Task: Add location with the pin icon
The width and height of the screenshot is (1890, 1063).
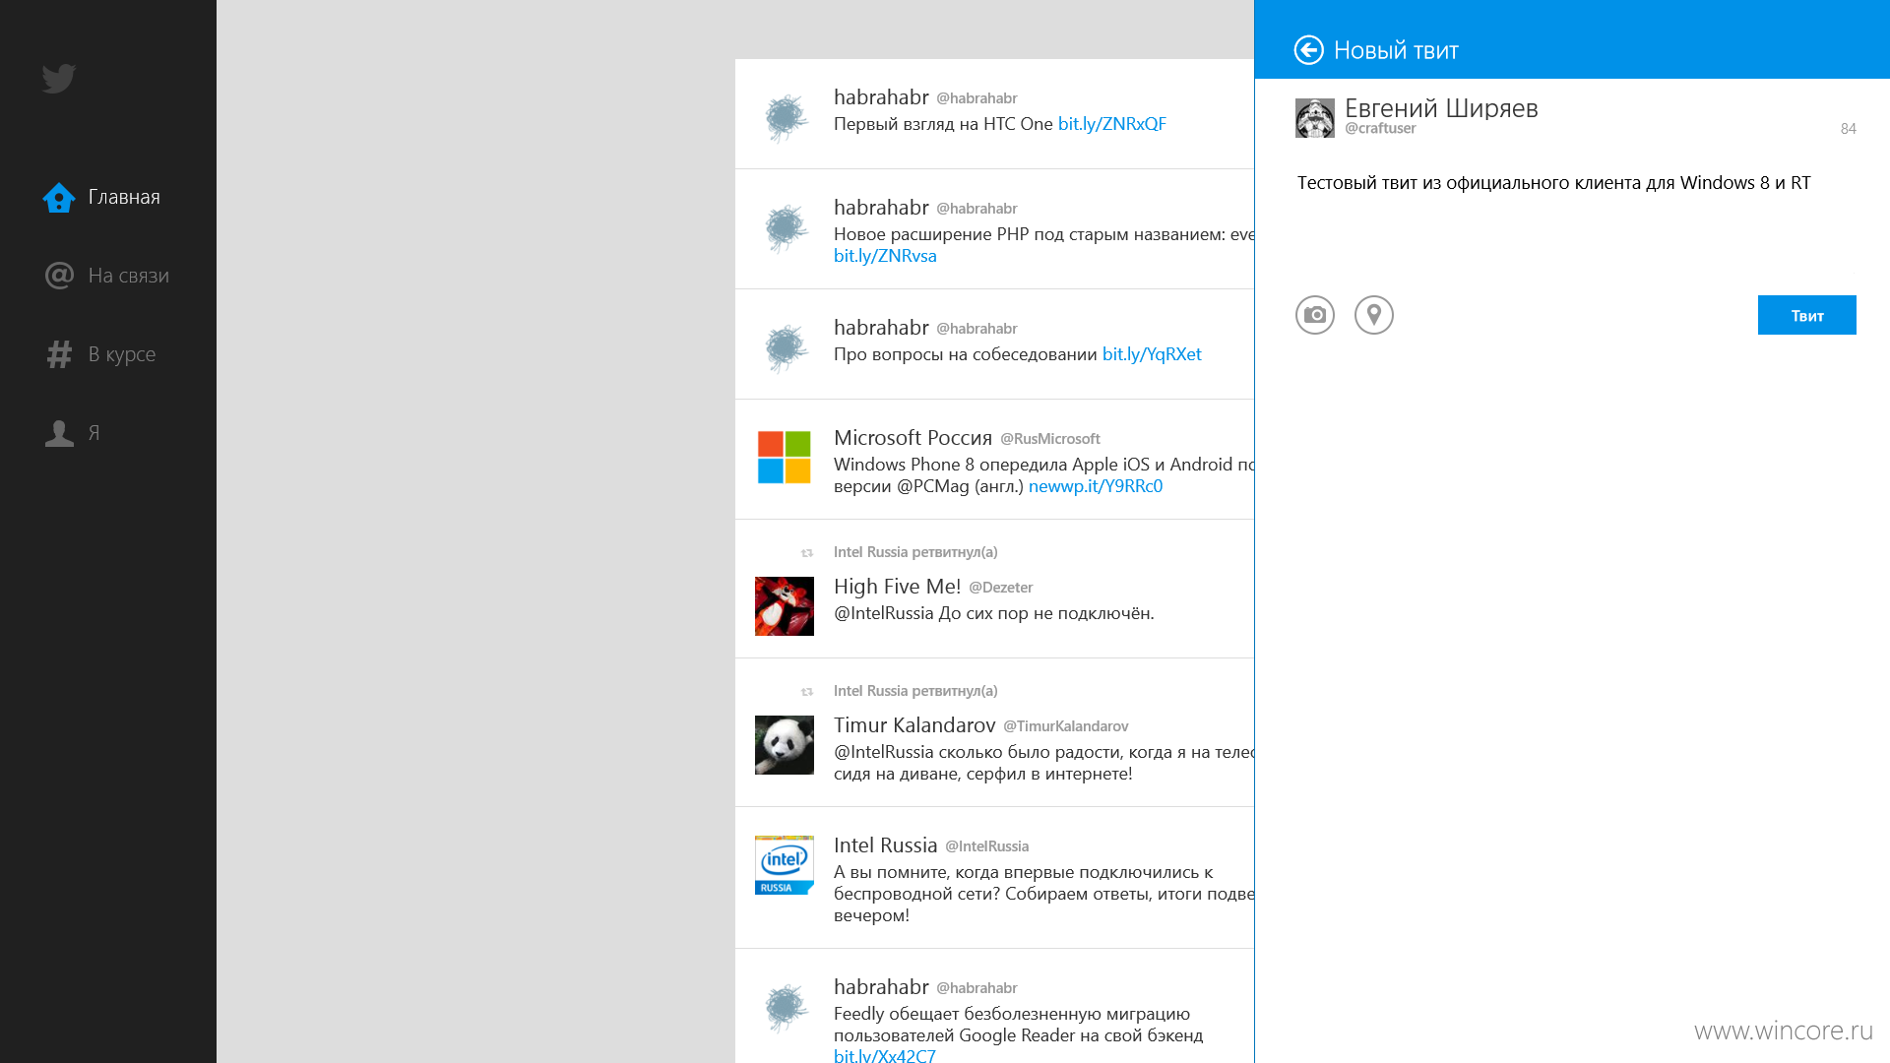Action: [x=1374, y=315]
